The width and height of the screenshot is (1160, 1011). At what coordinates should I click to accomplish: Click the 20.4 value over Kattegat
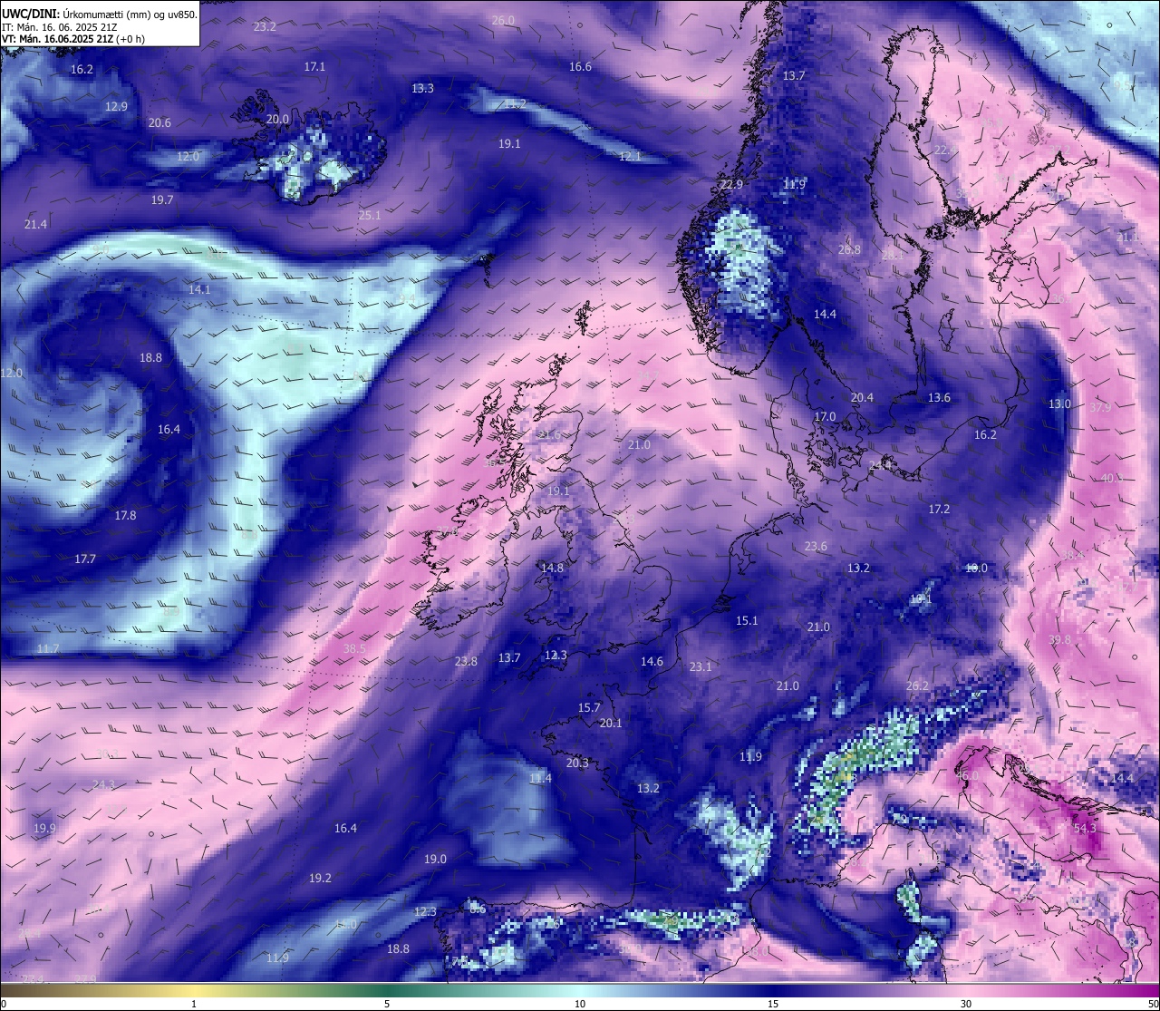862,397
